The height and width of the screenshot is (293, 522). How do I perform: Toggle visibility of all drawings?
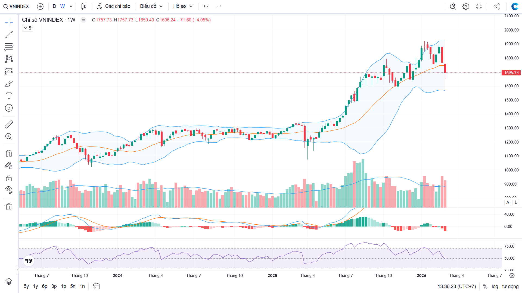point(9,190)
